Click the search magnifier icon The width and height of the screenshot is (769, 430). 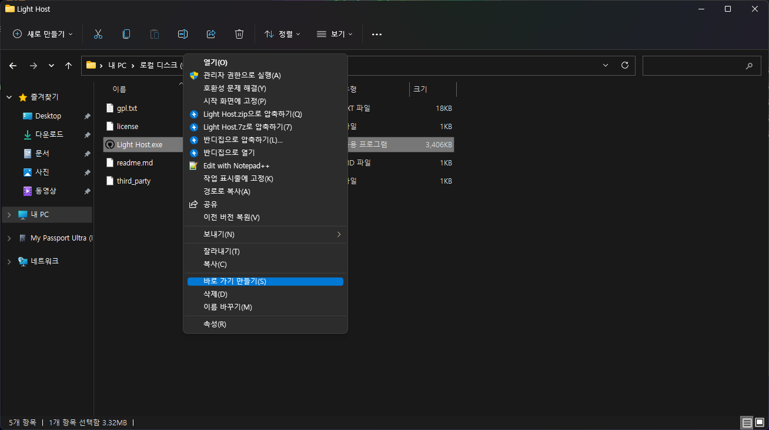click(x=749, y=66)
